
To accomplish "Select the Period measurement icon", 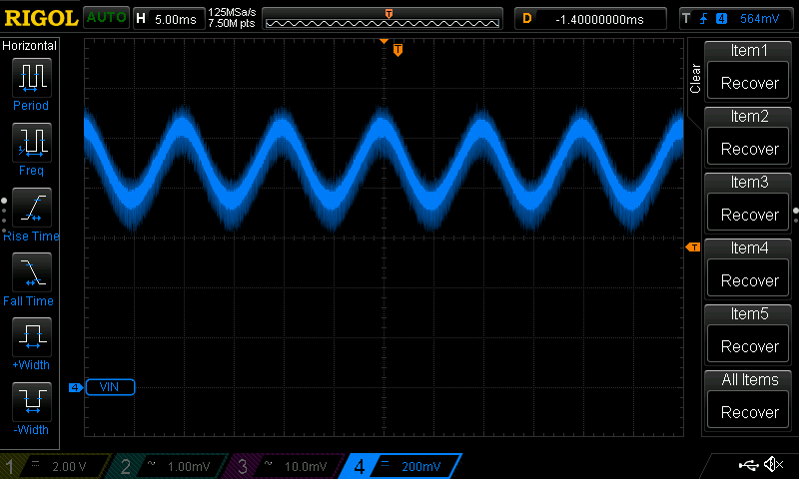I will tap(32, 78).
